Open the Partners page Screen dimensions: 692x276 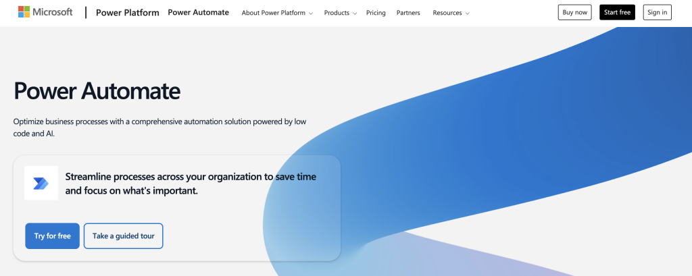click(x=408, y=13)
